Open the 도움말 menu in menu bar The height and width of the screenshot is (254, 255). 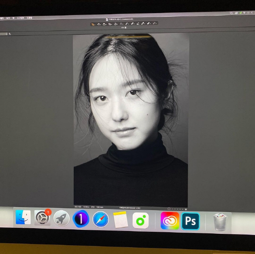(x=29, y=18)
